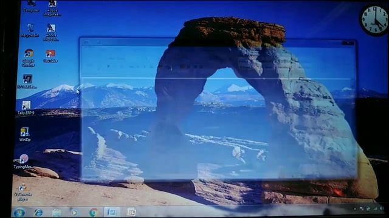This screenshot has width=389, height=218.
Task: Select the TypingMaster desktop shortcut
Action: pos(23,162)
